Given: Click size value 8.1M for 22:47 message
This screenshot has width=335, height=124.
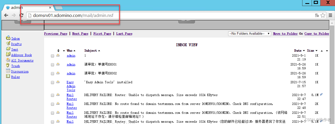Looking at the screenshot, I should (x=315, y=95).
